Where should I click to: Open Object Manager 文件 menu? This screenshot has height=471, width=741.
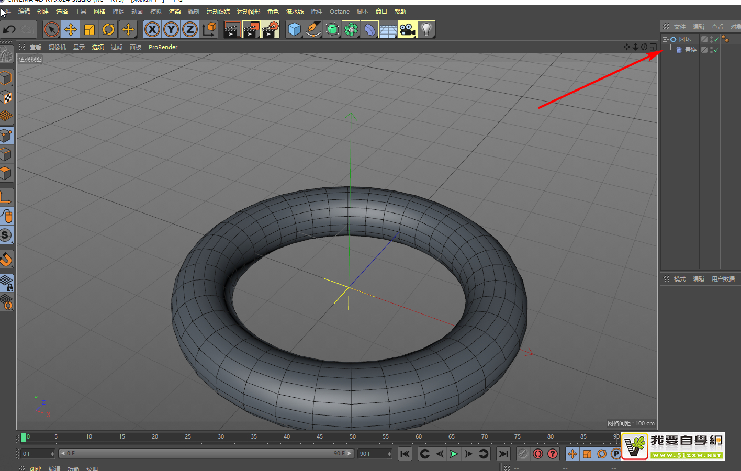[x=680, y=27]
